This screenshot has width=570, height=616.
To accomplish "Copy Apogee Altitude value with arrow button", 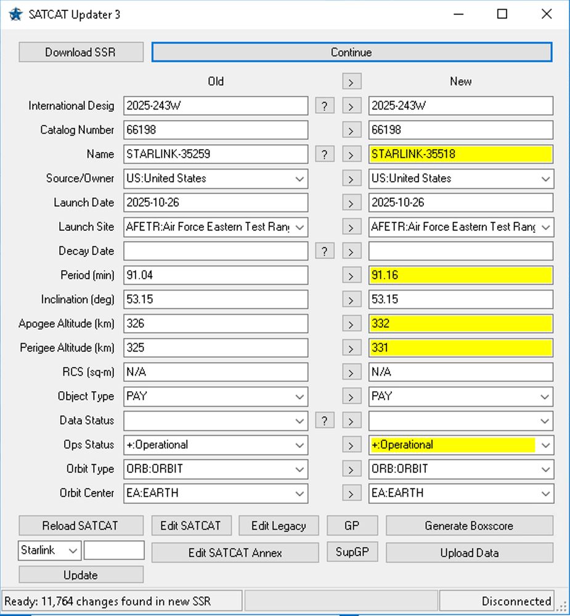I will [352, 324].
